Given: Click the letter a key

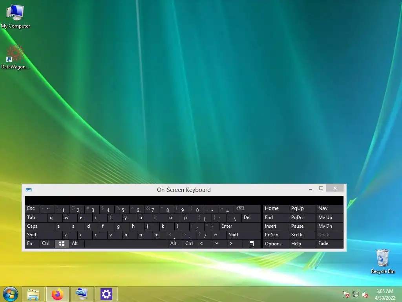Looking at the screenshot, I should 62,226.
